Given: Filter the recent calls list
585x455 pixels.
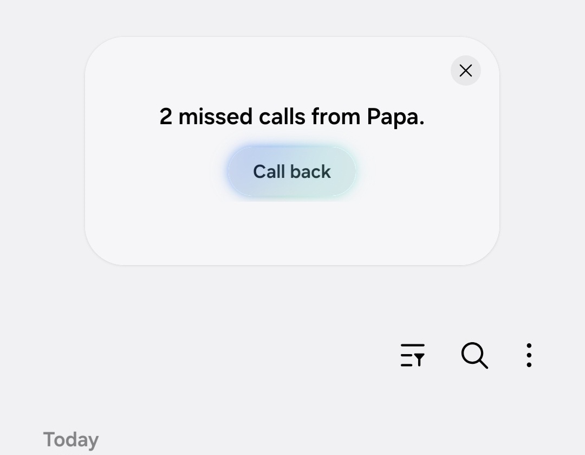Looking at the screenshot, I should click(x=412, y=355).
